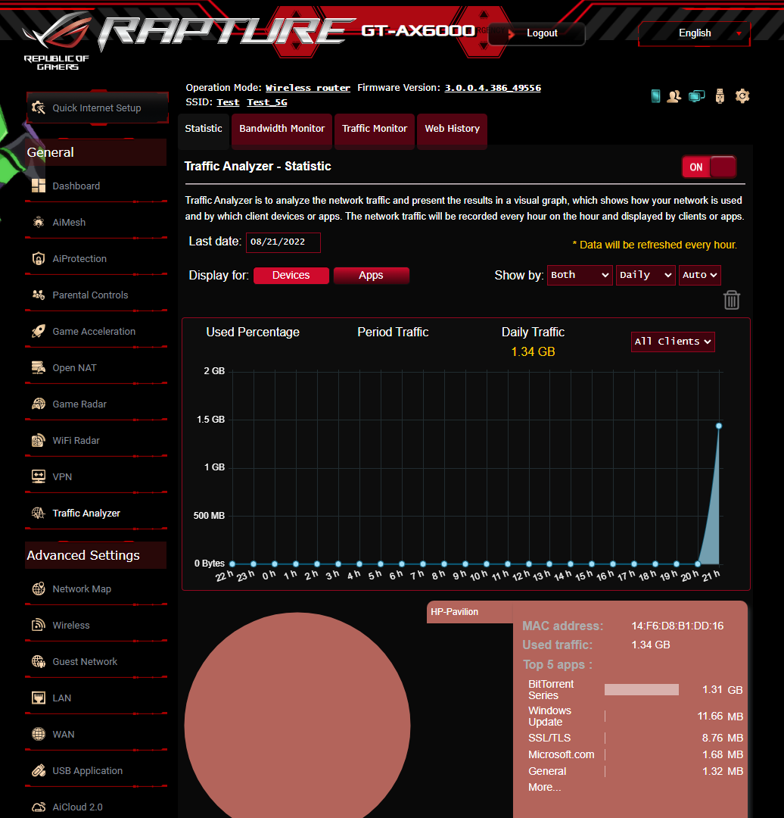Click the Daily Traffic 1.34 GB value
This screenshot has height=818, width=784.
(x=533, y=351)
